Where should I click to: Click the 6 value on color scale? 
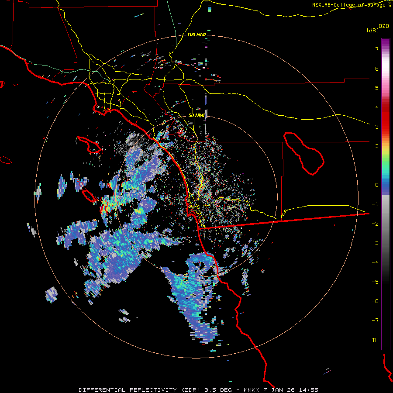click(377, 69)
